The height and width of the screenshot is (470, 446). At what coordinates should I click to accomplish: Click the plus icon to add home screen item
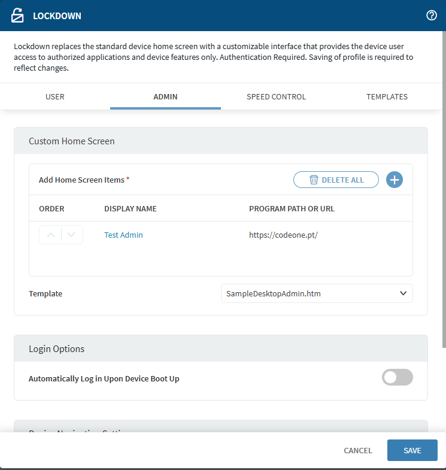click(x=395, y=180)
